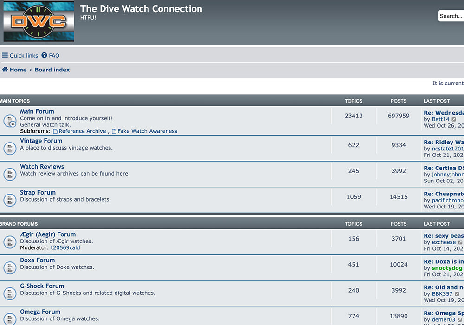Open last post Re: Cheapnato in Strap Forum
The width and height of the screenshot is (464, 325).
[444, 194]
